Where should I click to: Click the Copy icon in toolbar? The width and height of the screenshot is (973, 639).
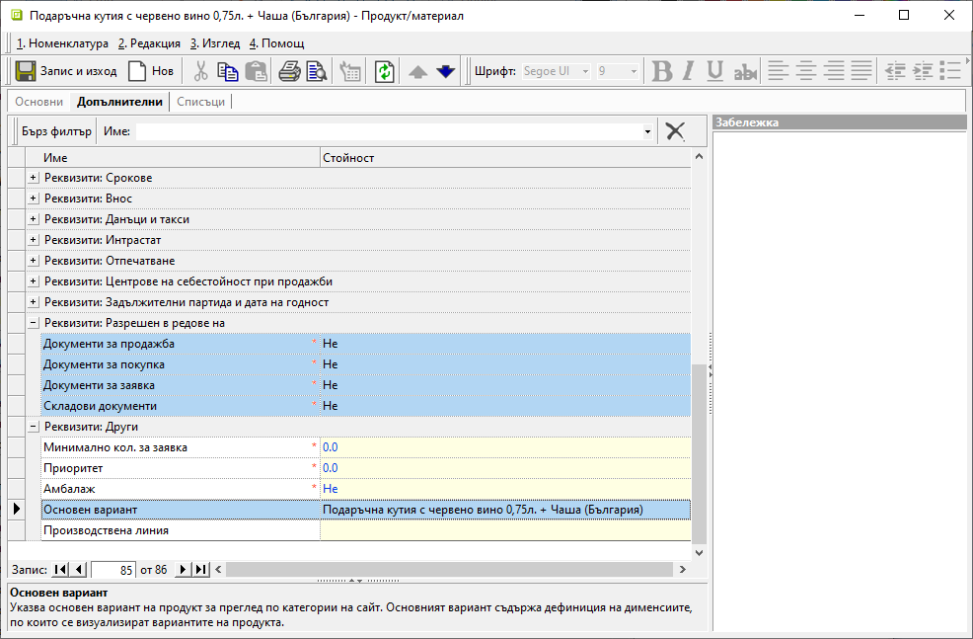click(228, 71)
